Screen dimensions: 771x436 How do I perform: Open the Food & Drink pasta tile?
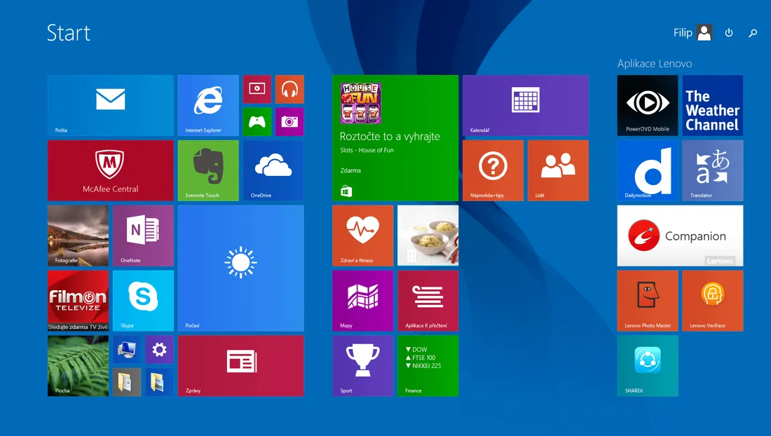click(x=428, y=236)
